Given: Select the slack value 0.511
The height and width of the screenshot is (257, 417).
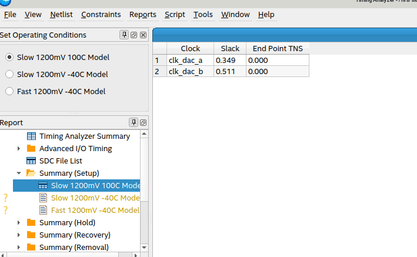Looking at the screenshot, I should 230,71.
